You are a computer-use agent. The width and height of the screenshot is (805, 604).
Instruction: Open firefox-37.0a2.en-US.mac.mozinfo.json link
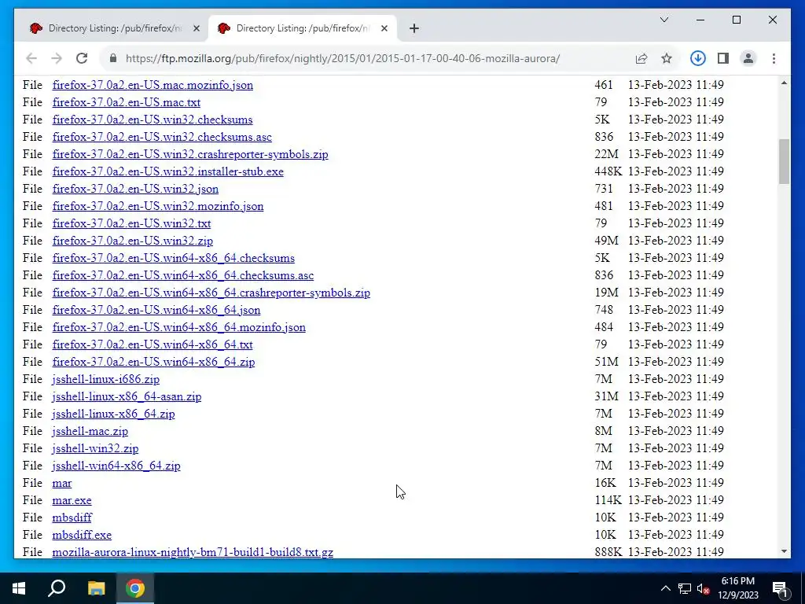click(x=153, y=85)
